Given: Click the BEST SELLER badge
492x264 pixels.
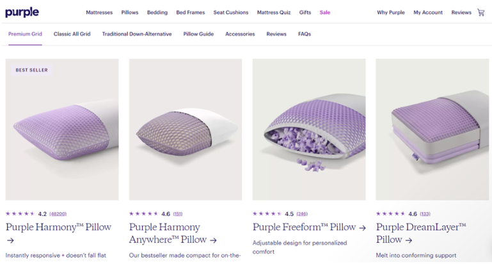Looking at the screenshot, I should click(x=31, y=70).
